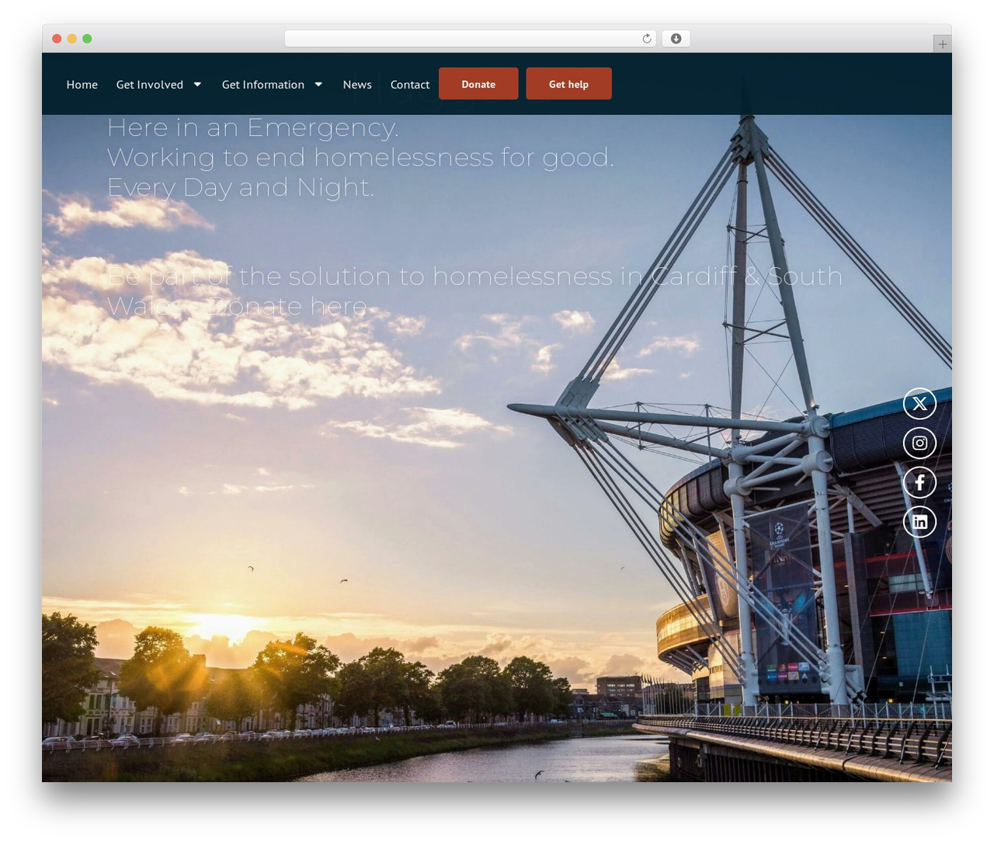The image size is (994, 842).
Task: Click the Donate button
Action: tap(478, 84)
